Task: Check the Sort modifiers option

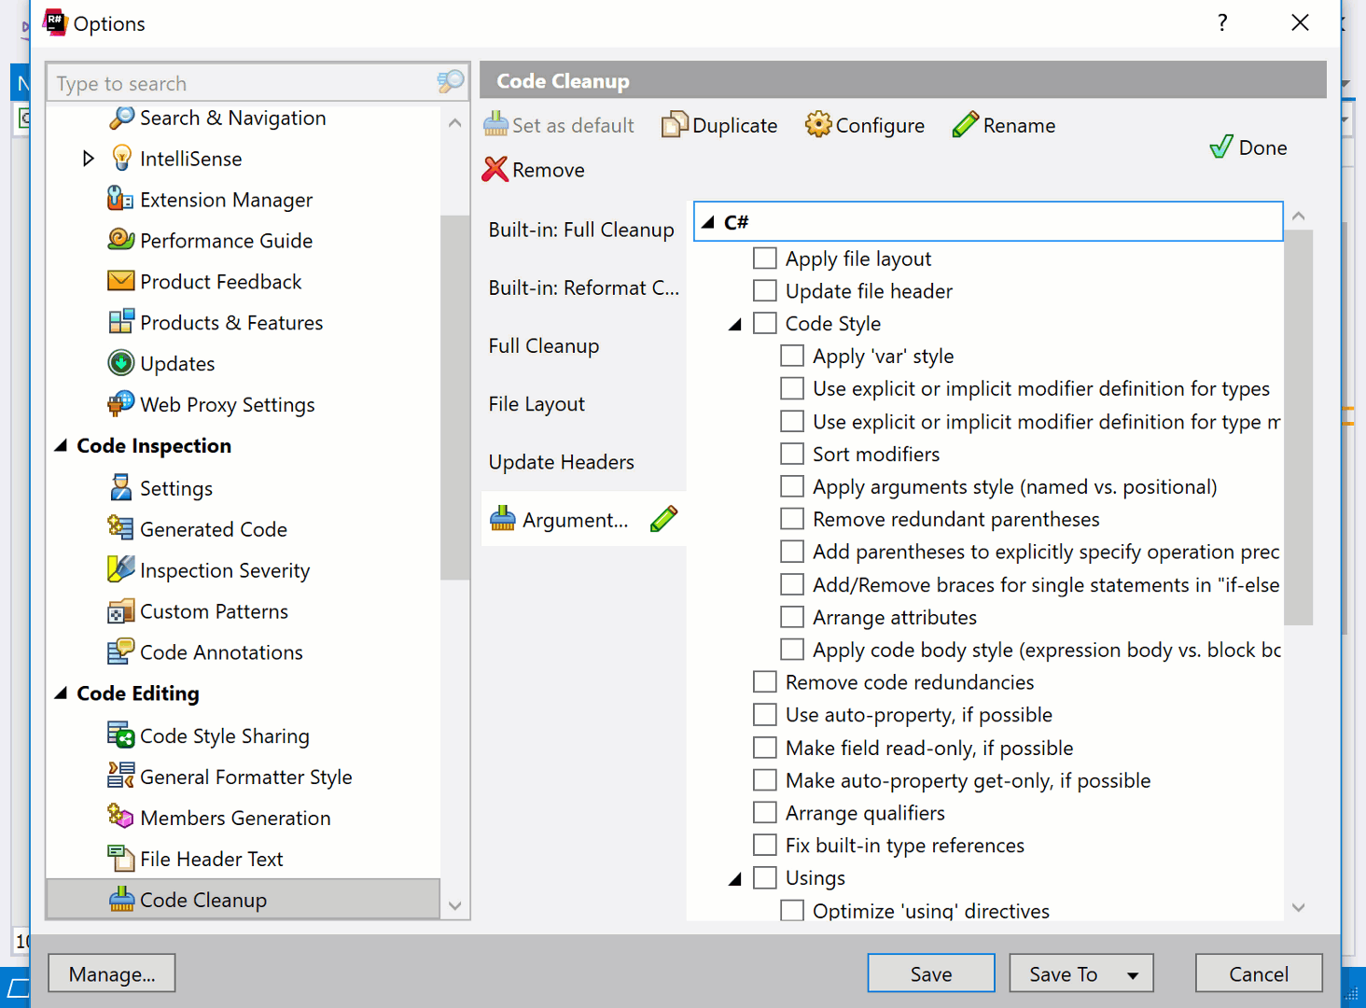Action: [x=792, y=455]
